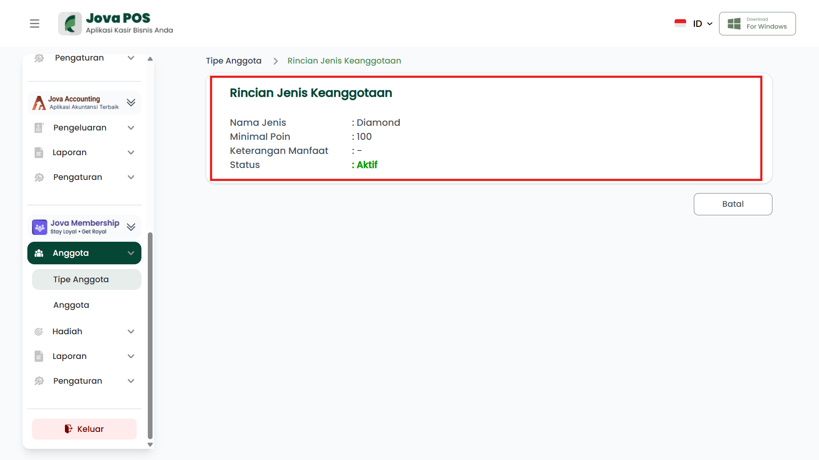Collapse the active Anggota menu
Screen dimensions: 819x460
pos(131,253)
